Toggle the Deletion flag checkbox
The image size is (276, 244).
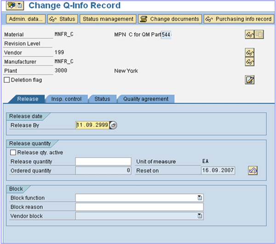(x=7, y=80)
